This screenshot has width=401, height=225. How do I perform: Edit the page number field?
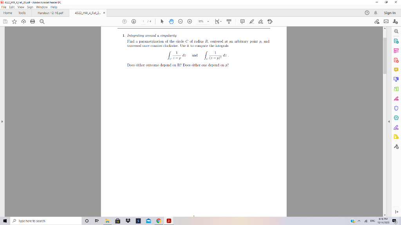point(143,21)
